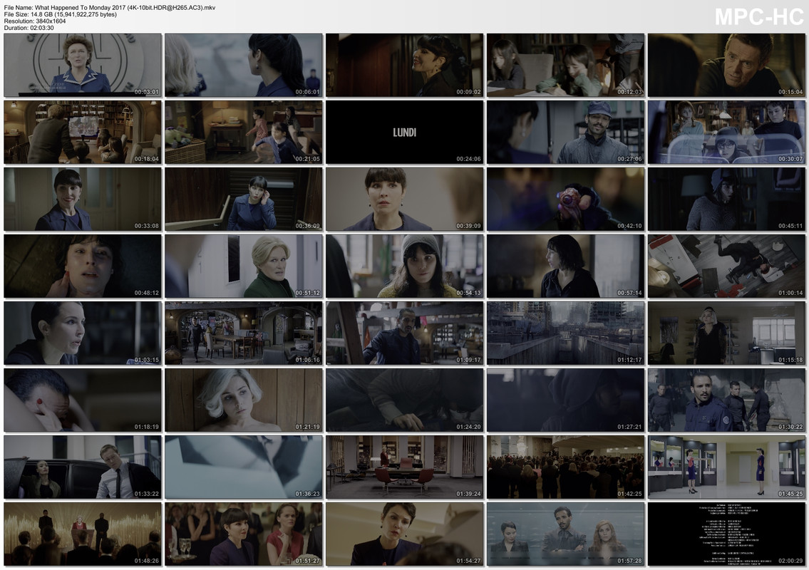Click the Resolution: 3840x1604 text

[35, 21]
